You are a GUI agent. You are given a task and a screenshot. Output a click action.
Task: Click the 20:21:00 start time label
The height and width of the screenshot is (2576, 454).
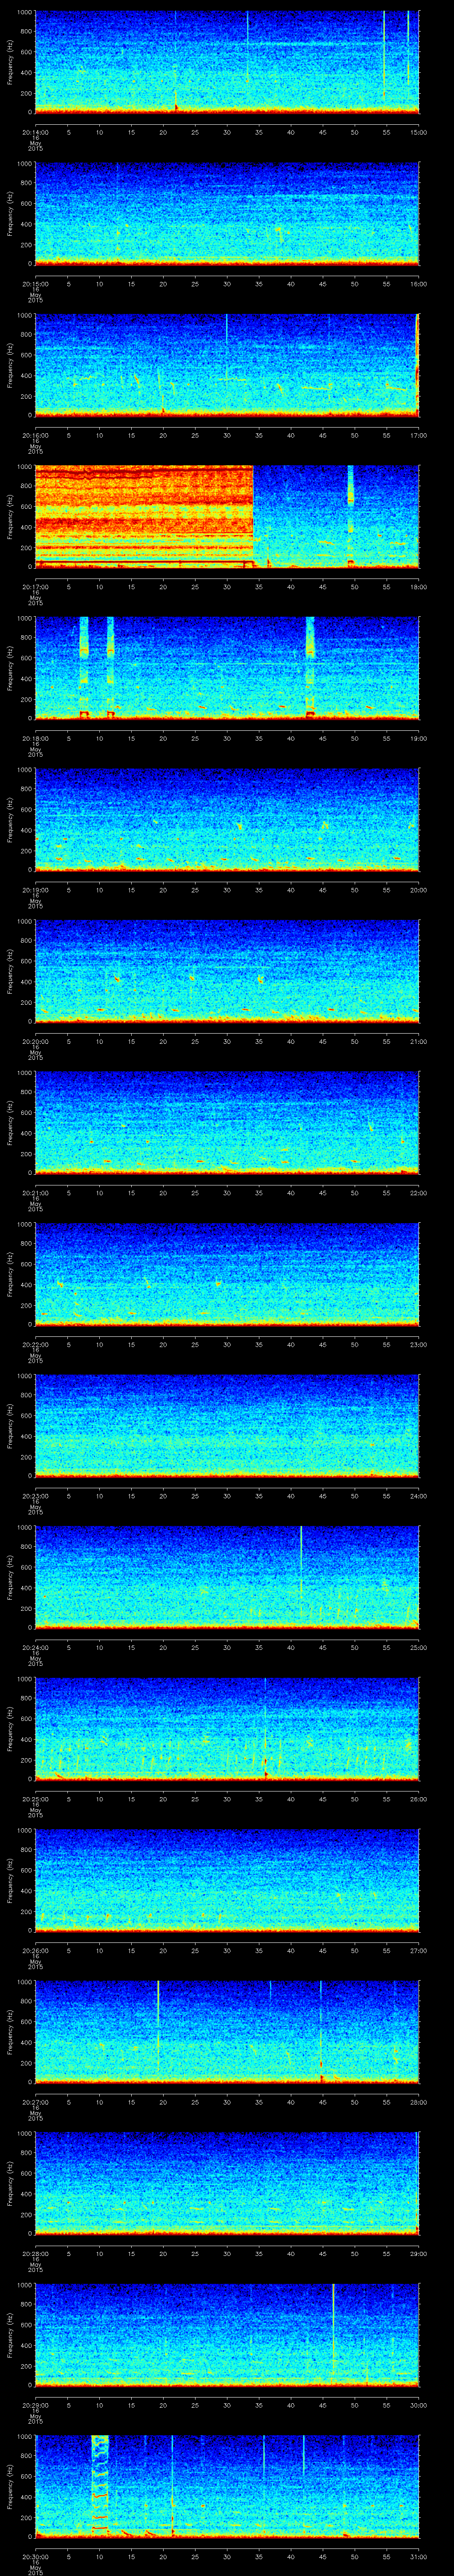coord(35,1193)
